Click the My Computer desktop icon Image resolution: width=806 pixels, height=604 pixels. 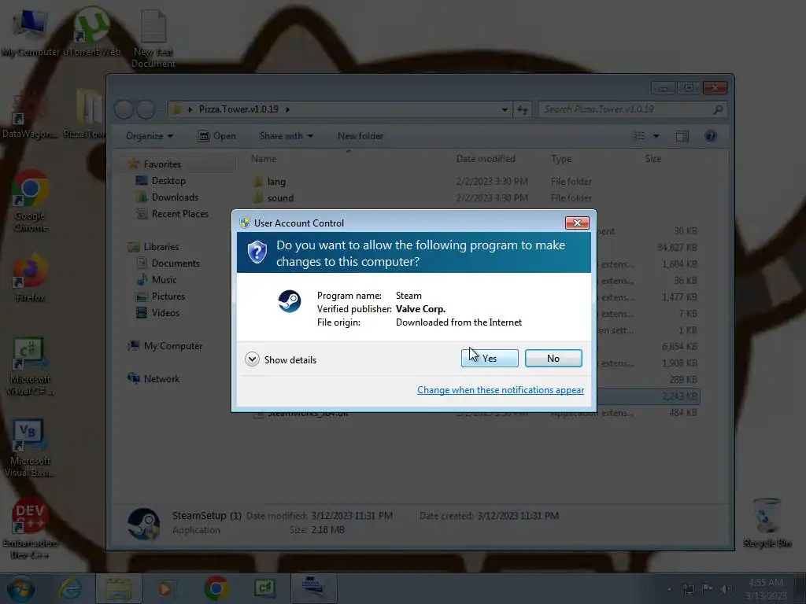pos(31,32)
